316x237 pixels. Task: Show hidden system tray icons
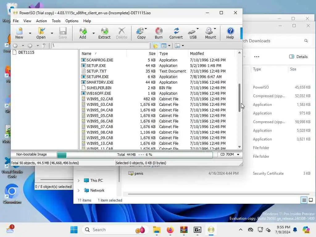point(241,230)
